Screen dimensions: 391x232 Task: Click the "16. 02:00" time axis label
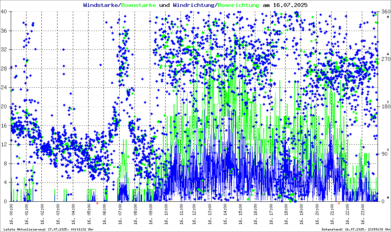pyautogui.click(x=42, y=214)
